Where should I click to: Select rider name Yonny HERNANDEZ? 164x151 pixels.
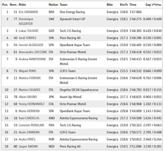32,104
